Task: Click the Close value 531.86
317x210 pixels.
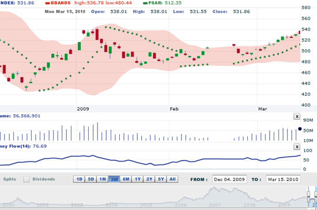Action: click(241, 12)
